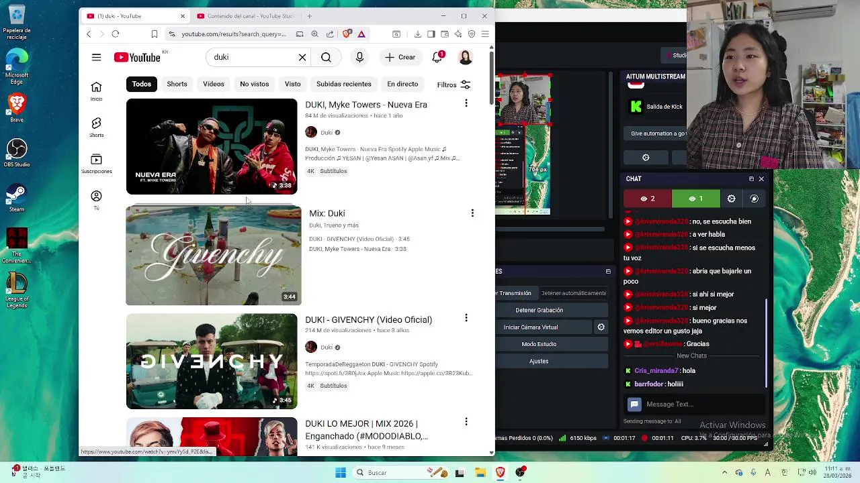Toggle the circular chat popout button
Viewport: 860px width, 483px height.
[x=754, y=199]
